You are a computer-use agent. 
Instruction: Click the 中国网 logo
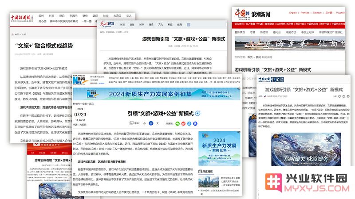[242, 14]
